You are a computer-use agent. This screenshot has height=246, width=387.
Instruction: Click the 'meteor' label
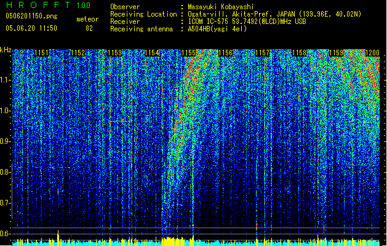pos(87,19)
